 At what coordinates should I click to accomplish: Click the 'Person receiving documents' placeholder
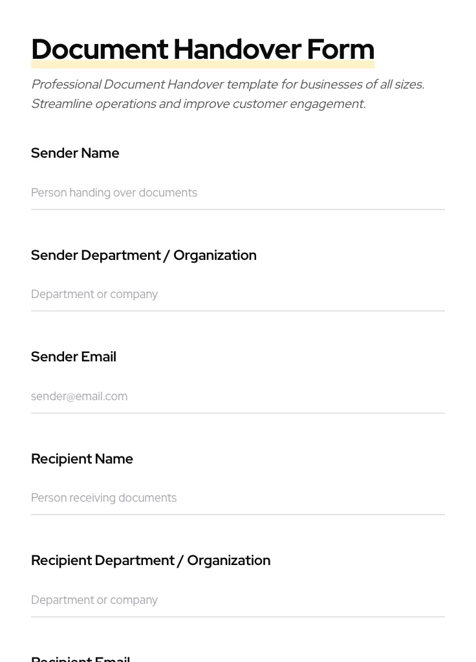[103, 498]
